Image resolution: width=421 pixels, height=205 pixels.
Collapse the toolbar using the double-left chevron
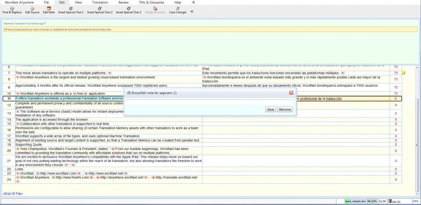point(192,12)
